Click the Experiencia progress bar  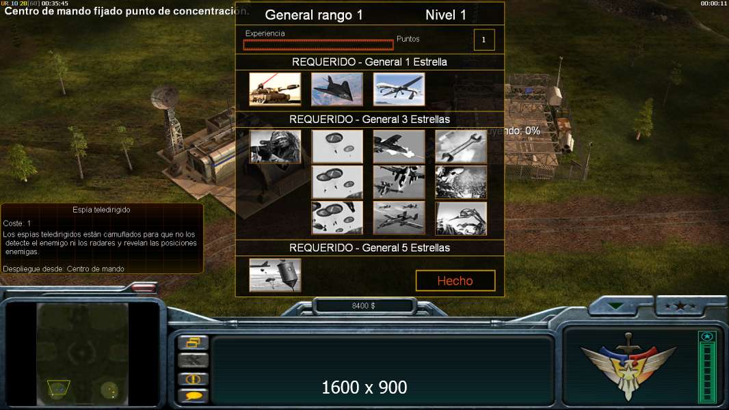319,44
